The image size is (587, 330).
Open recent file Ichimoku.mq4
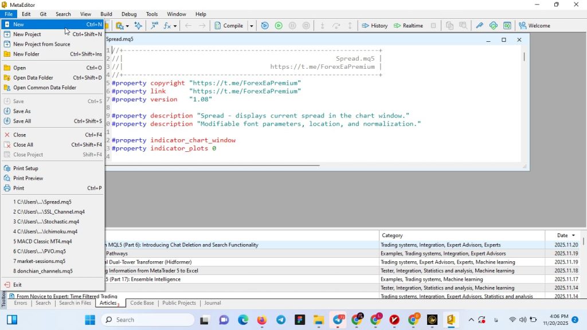[52, 231]
